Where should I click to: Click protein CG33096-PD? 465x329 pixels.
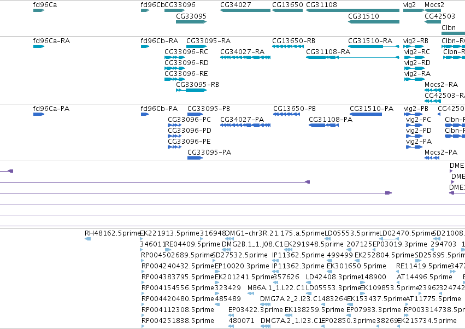[175, 136]
